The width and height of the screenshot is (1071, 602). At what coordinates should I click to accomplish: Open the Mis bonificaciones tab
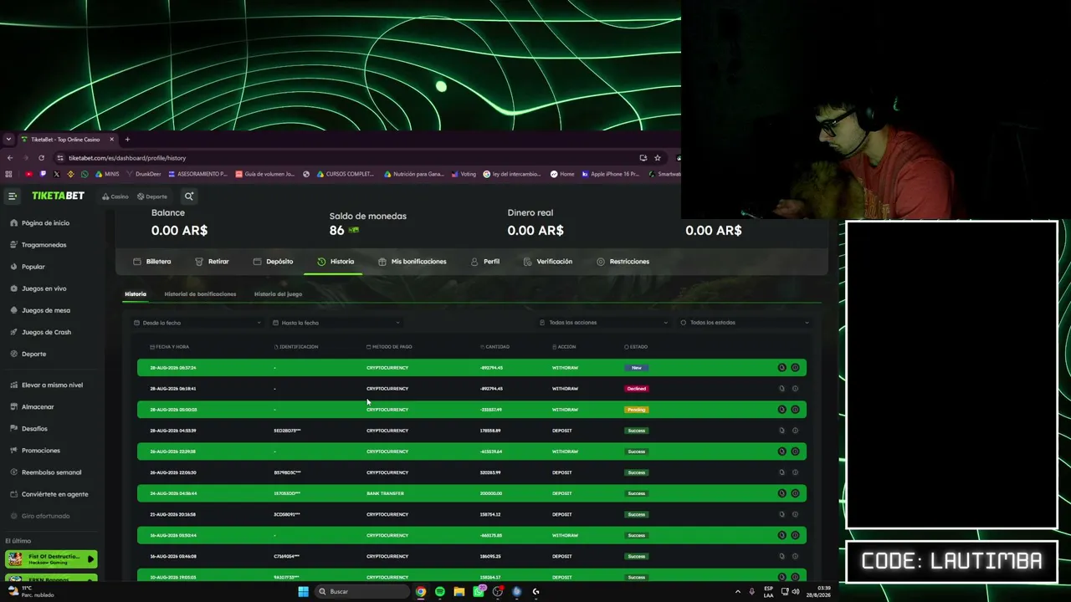click(412, 262)
